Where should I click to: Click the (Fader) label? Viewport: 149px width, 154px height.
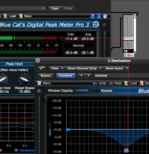(129, 55)
